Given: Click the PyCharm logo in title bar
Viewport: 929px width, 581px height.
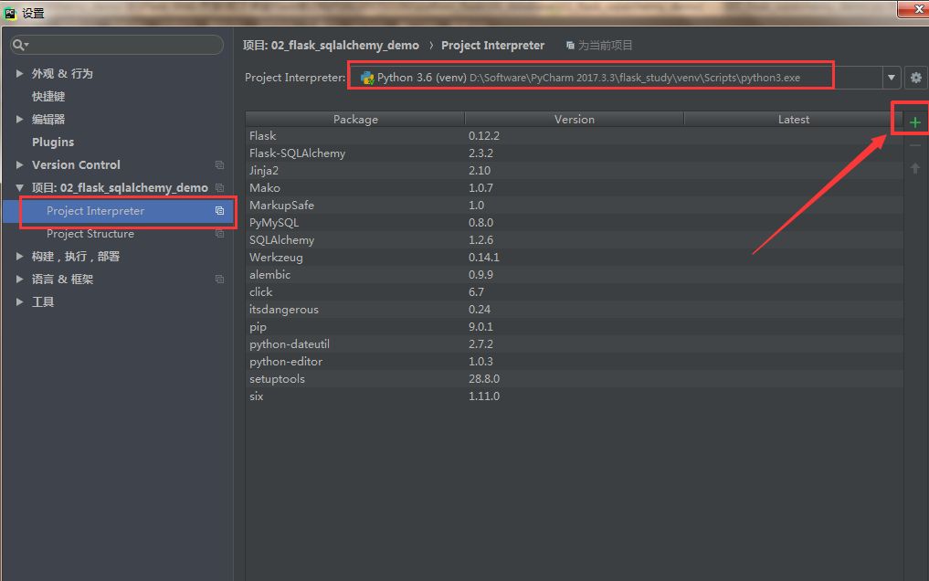Looking at the screenshot, I should [10, 13].
